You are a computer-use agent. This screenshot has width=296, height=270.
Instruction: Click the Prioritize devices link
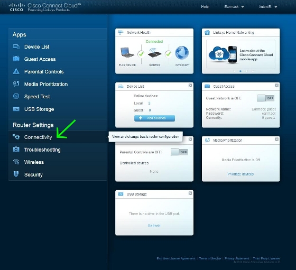click(240, 174)
